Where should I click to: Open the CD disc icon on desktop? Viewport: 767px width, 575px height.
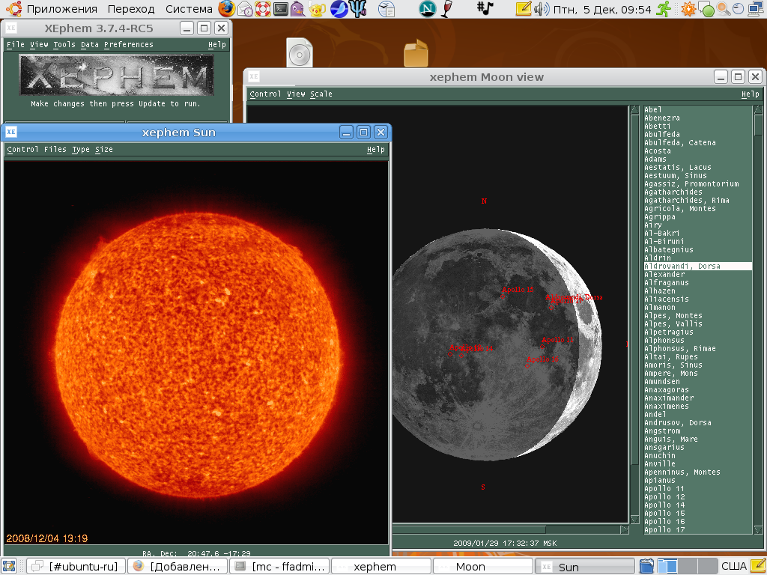[x=300, y=54]
